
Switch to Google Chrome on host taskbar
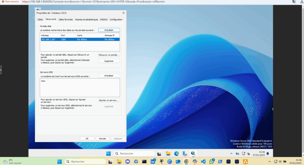(x=186, y=161)
